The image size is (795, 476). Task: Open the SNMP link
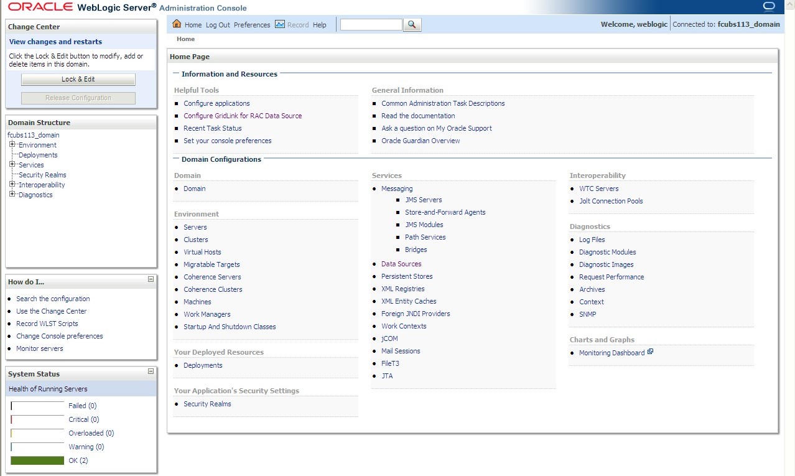tap(588, 314)
